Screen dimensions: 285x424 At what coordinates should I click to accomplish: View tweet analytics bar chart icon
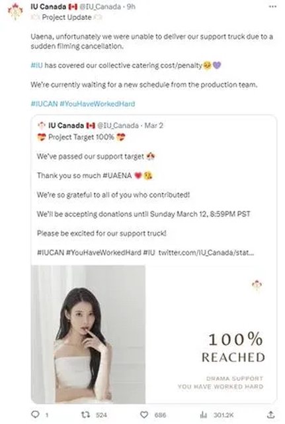pyautogui.click(x=204, y=415)
